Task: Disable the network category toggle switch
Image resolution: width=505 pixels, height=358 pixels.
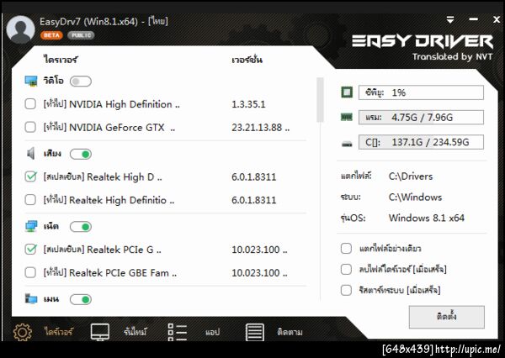Action: [x=81, y=227]
